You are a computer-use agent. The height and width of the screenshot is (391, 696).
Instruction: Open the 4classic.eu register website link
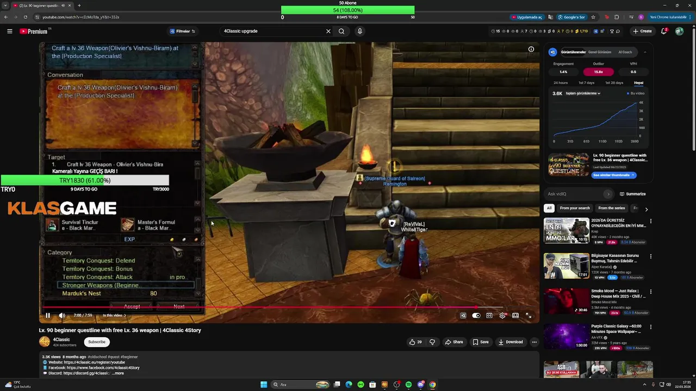[x=95, y=362]
